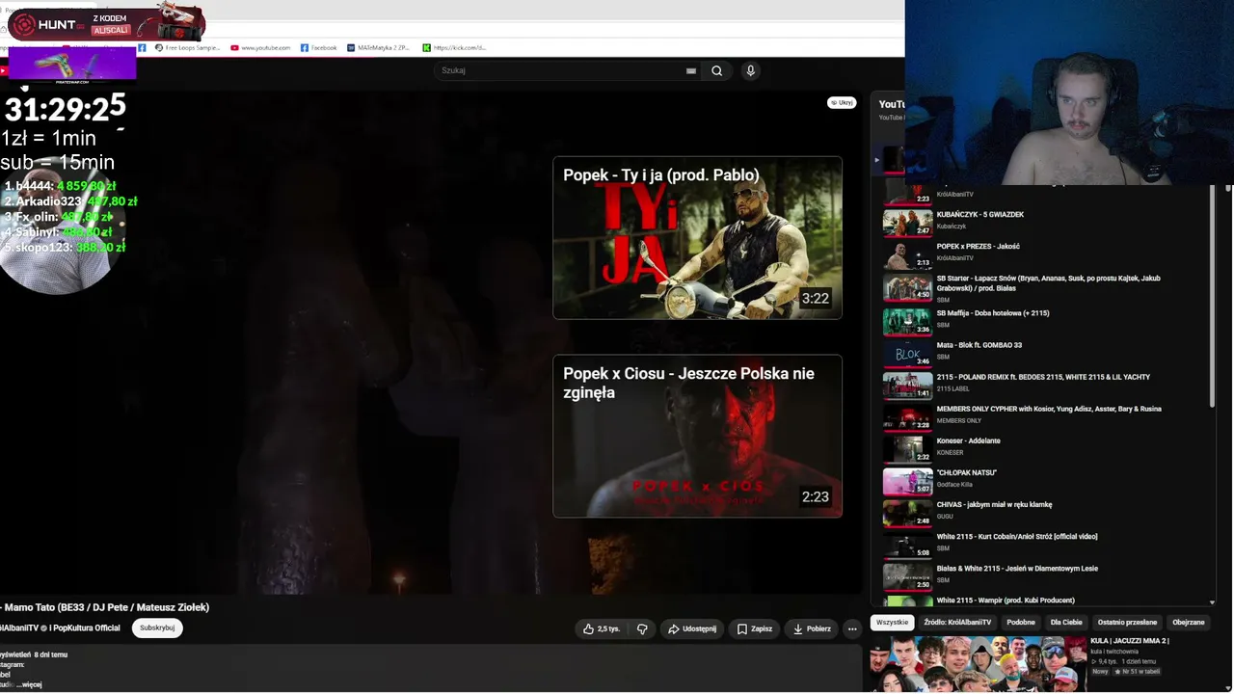This screenshot has height=694, width=1234.
Task: Open MEMBERS ONLY CYPHER thumbnail
Action: (x=907, y=416)
